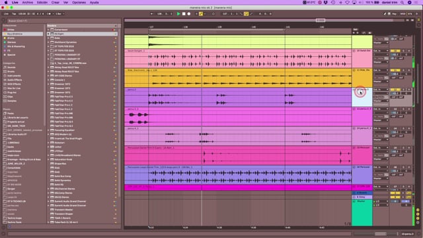This screenshot has height=238, width=423.
Task: Click the Set locator button
Action: pos(356,29)
